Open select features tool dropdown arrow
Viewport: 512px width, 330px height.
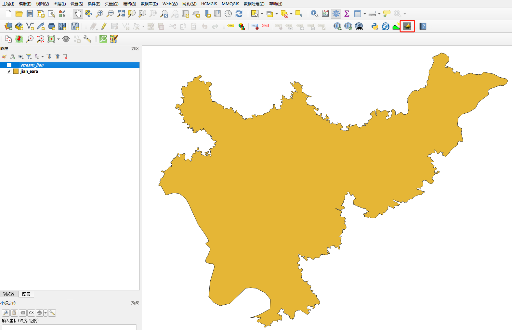262,14
